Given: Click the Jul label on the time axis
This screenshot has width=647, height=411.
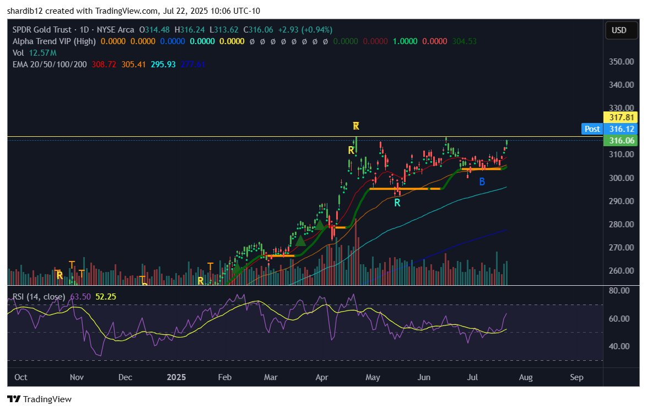Looking at the screenshot, I should click(x=472, y=377).
